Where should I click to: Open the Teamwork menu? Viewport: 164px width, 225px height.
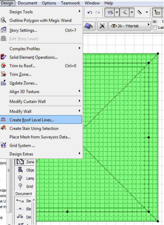[70, 3]
